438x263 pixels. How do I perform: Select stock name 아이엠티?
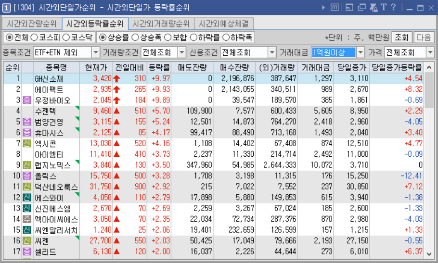tap(49, 154)
